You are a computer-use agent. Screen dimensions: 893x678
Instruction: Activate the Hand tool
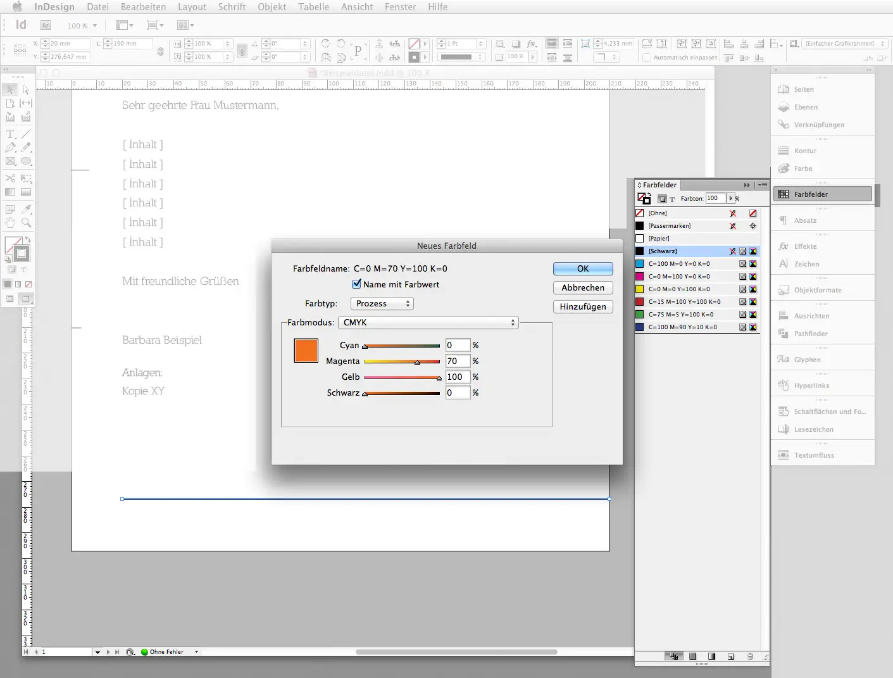click(x=9, y=222)
